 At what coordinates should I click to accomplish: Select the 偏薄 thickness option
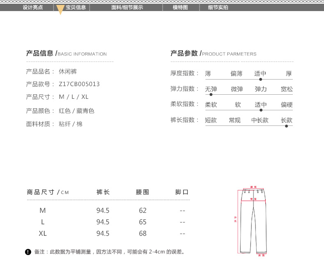pos(236,74)
